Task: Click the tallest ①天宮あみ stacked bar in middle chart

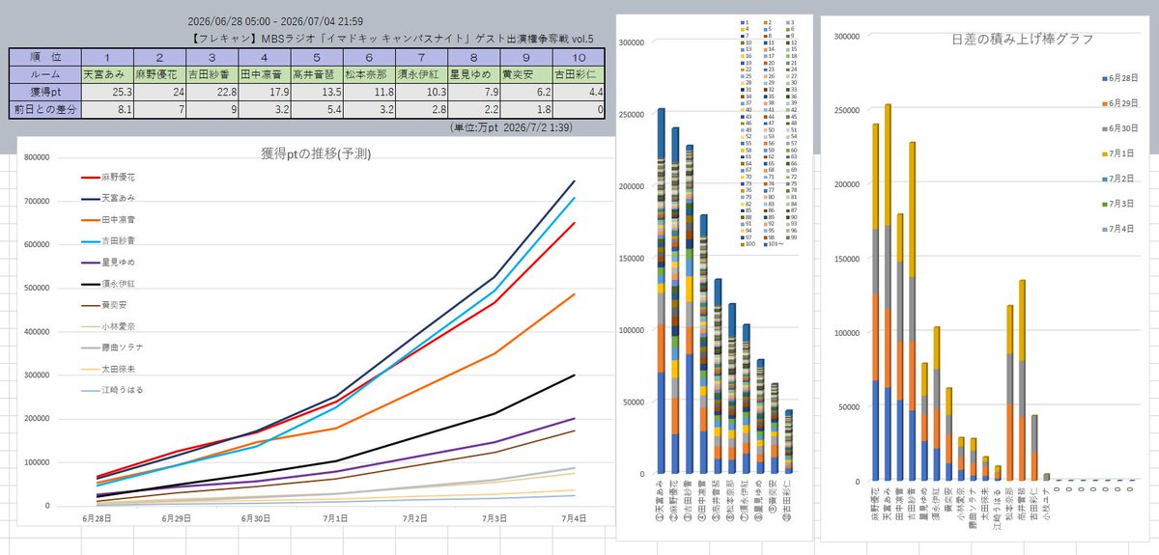Action: point(662,291)
